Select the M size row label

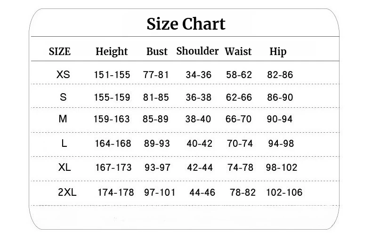(x=63, y=119)
